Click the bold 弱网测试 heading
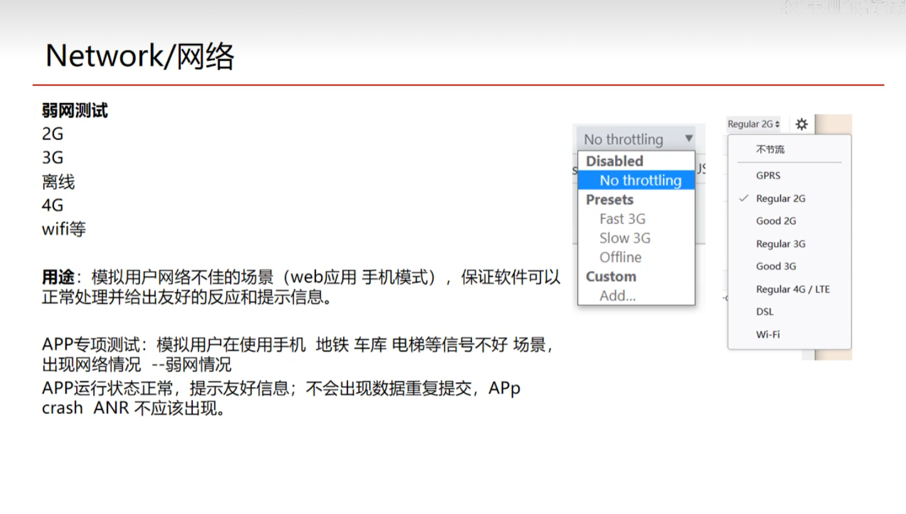Image resolution: width=906 pixels, height=514 pixels. 75,111
